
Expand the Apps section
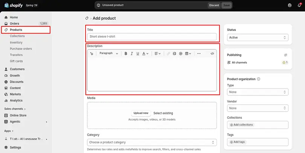[x=9, y=131]
